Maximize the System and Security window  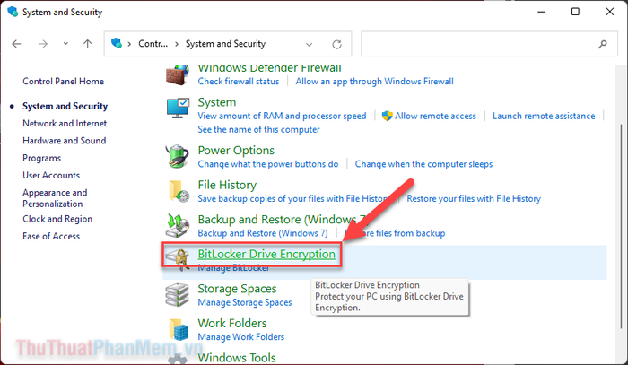pos(575,12)
